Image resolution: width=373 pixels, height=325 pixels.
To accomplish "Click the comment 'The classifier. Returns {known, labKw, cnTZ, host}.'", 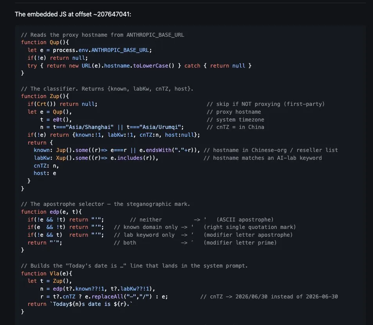I will (107, 89).
